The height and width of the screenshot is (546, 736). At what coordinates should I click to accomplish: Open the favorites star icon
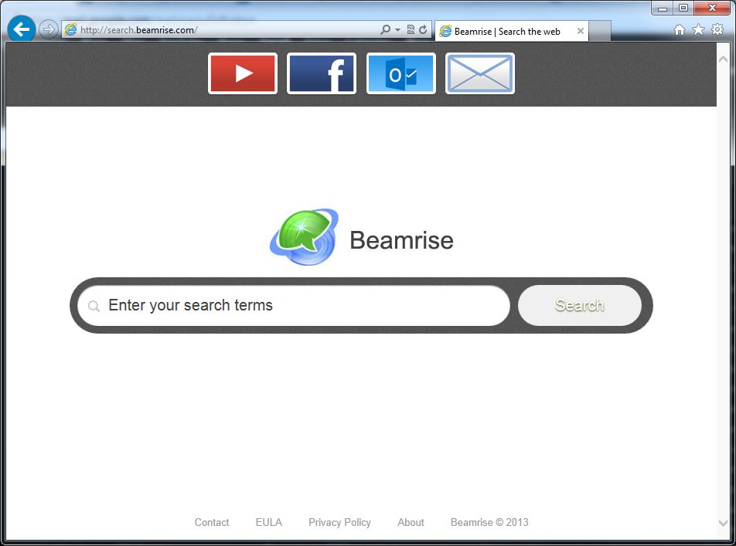(698, 29)
